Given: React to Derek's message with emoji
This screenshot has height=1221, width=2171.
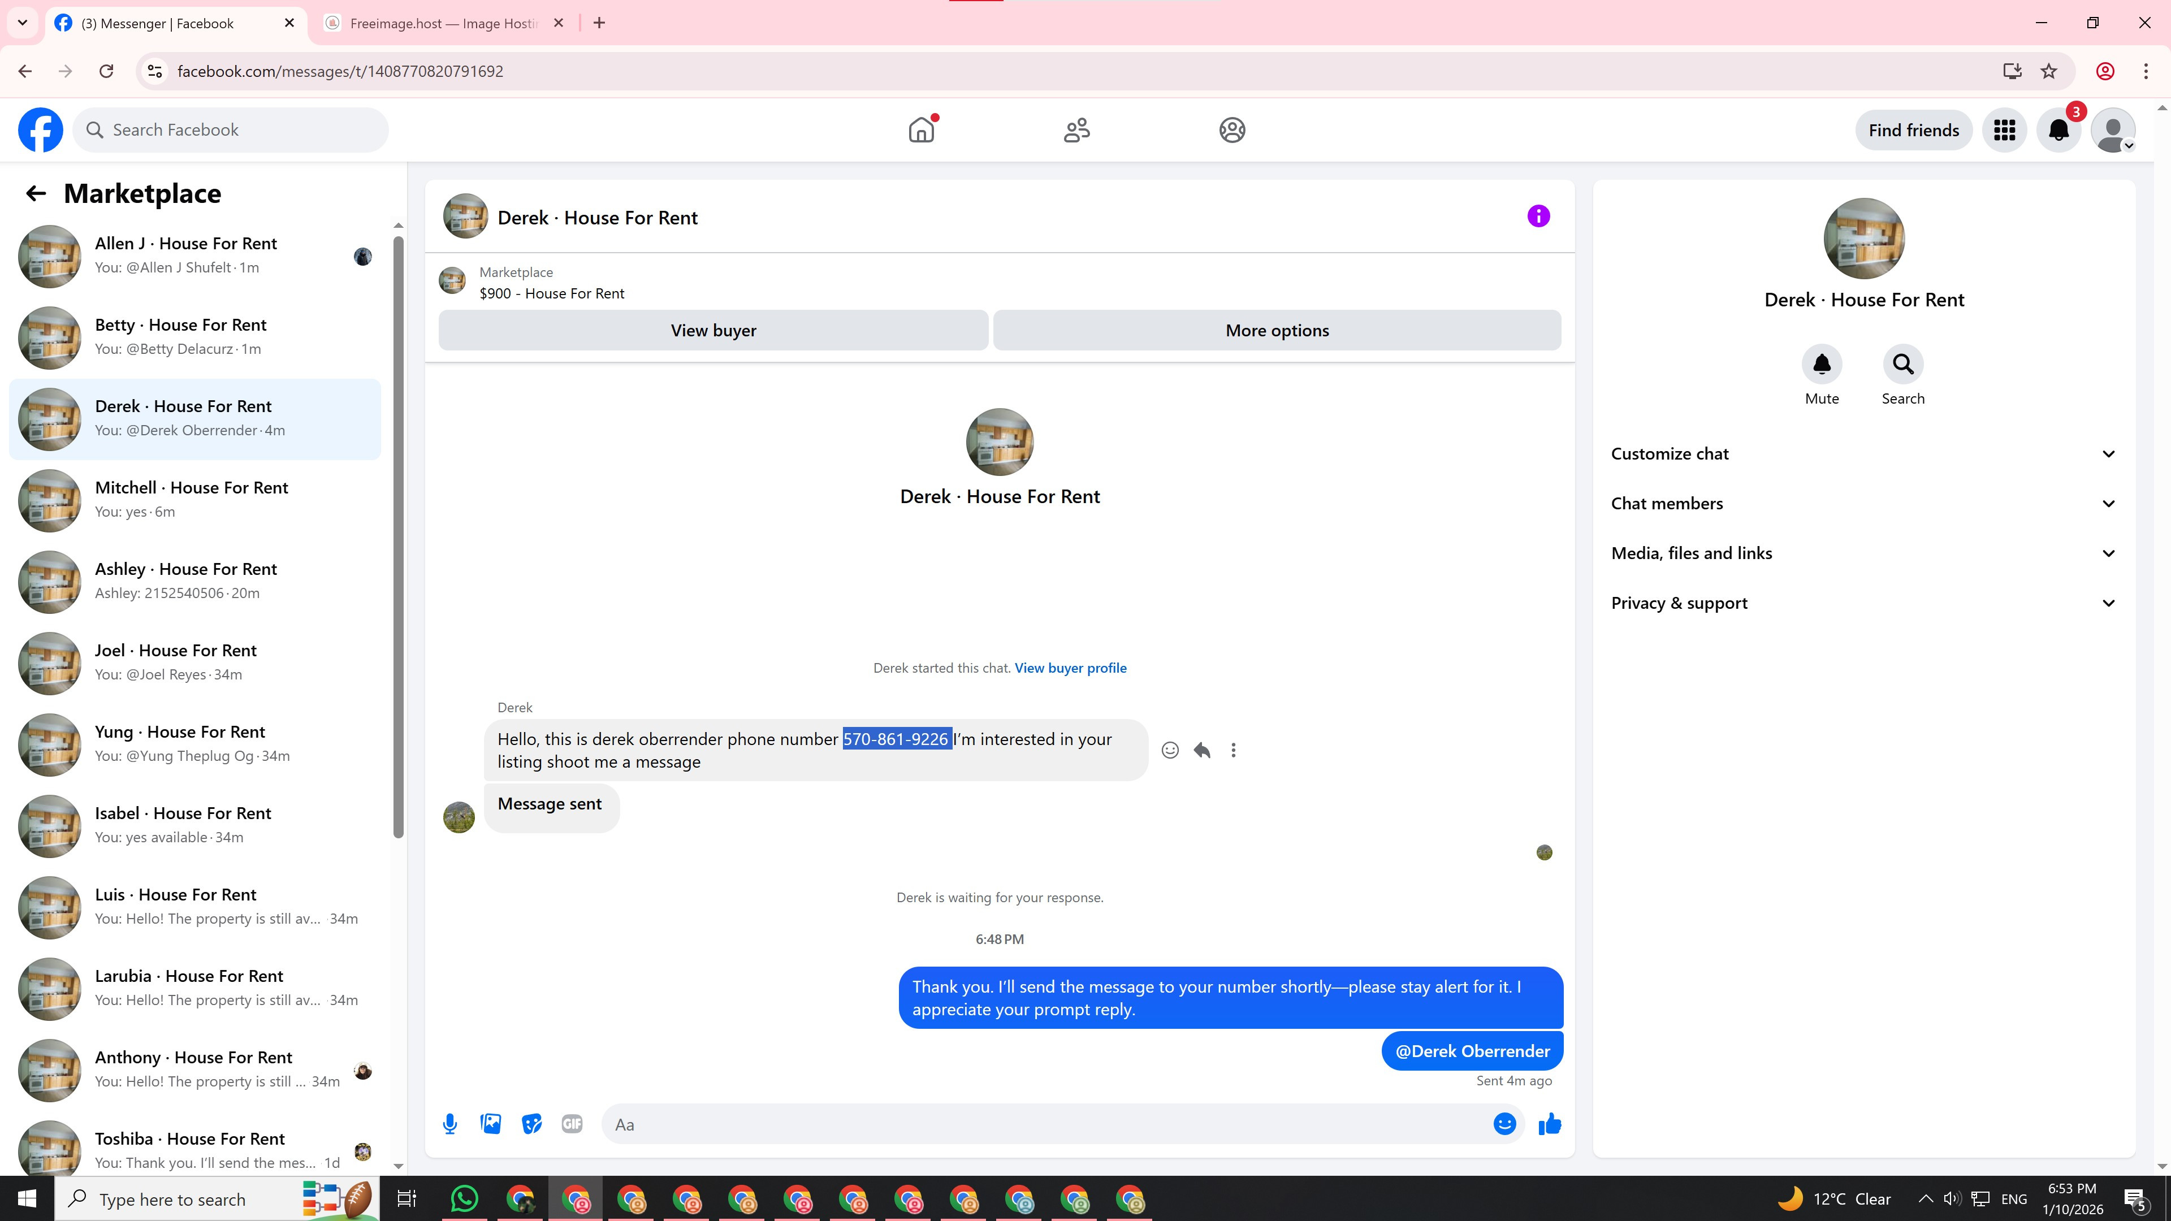Looking at the screenshot, I should pyautogui.click(x=1170, y=750).
